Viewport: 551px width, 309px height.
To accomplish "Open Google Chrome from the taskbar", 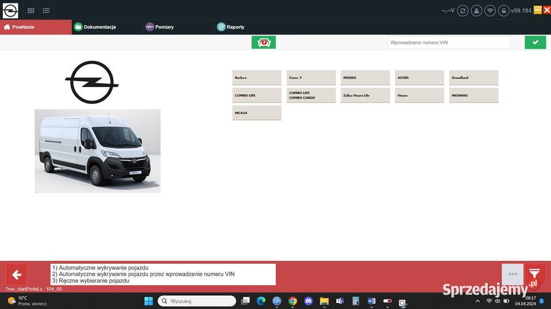I will pyautogui.click(x=292, y=301).
